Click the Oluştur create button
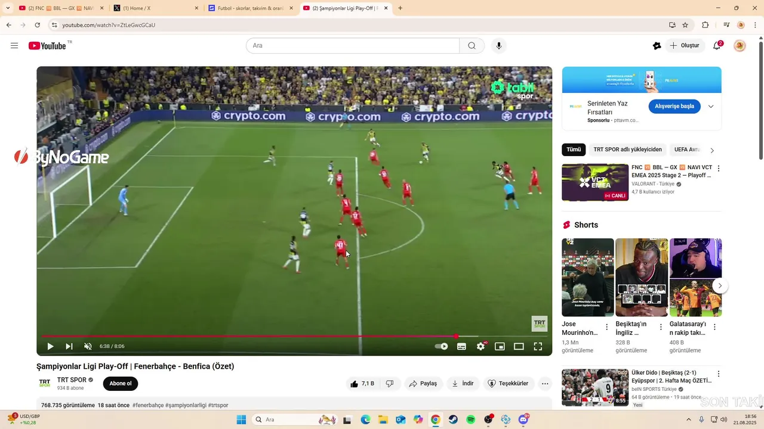764x429 pixels. 685,46
